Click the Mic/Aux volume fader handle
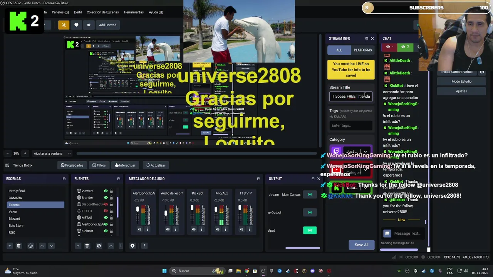The image size is (493, 277). [216, 210]
